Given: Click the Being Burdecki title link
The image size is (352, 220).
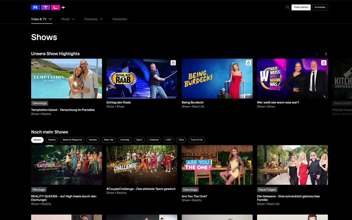Looking at the screenshot, I should point(192,102).
